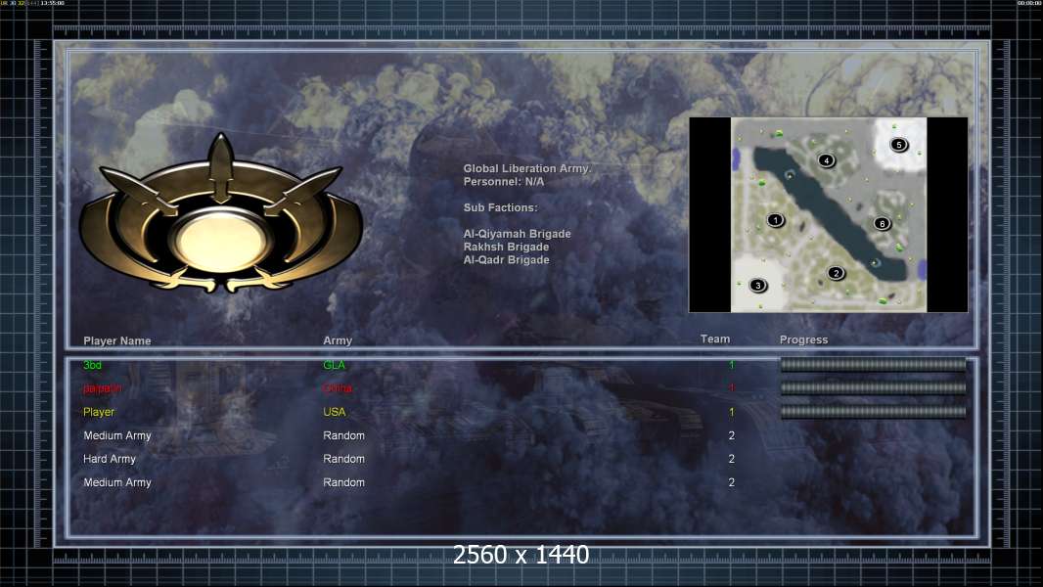The image size is (1043, 587).
Task: Click the Player Name column header
Action: click(117, 340)
